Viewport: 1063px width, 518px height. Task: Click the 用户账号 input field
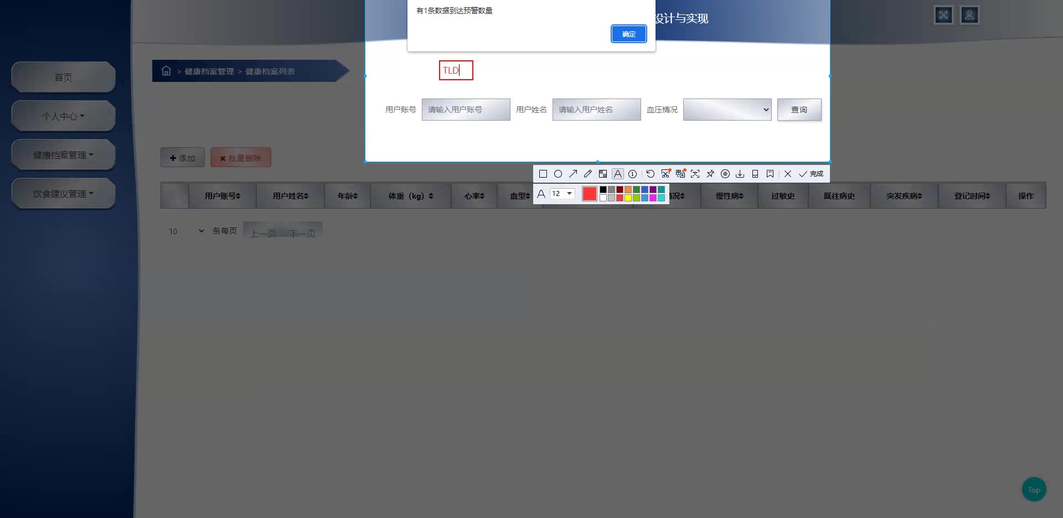466,110
